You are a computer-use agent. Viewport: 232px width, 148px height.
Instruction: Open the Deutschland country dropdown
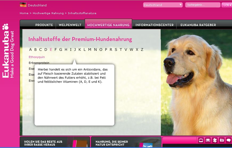click(x=163, y=5)
